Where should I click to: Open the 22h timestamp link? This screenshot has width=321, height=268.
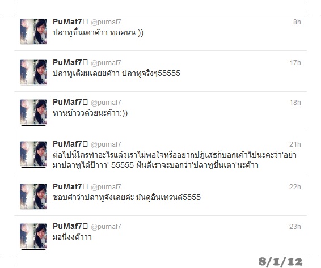coord(295,187)
